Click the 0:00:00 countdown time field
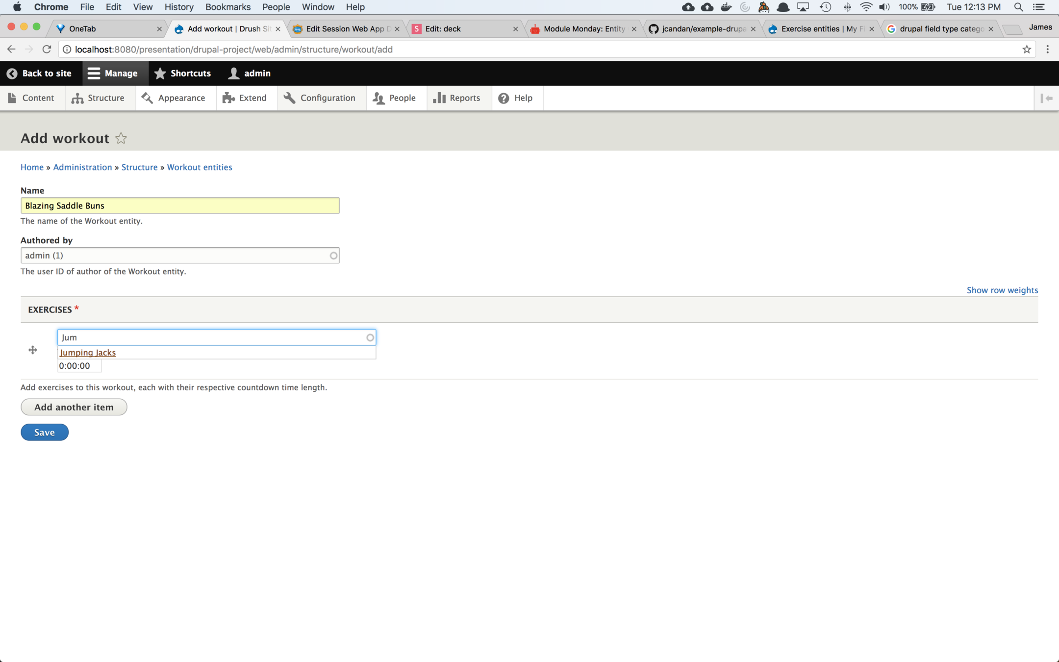 pyautogui.click(x=79, y=366)
